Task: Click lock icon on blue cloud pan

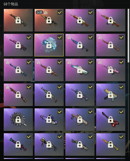Action: pos(49,45)
